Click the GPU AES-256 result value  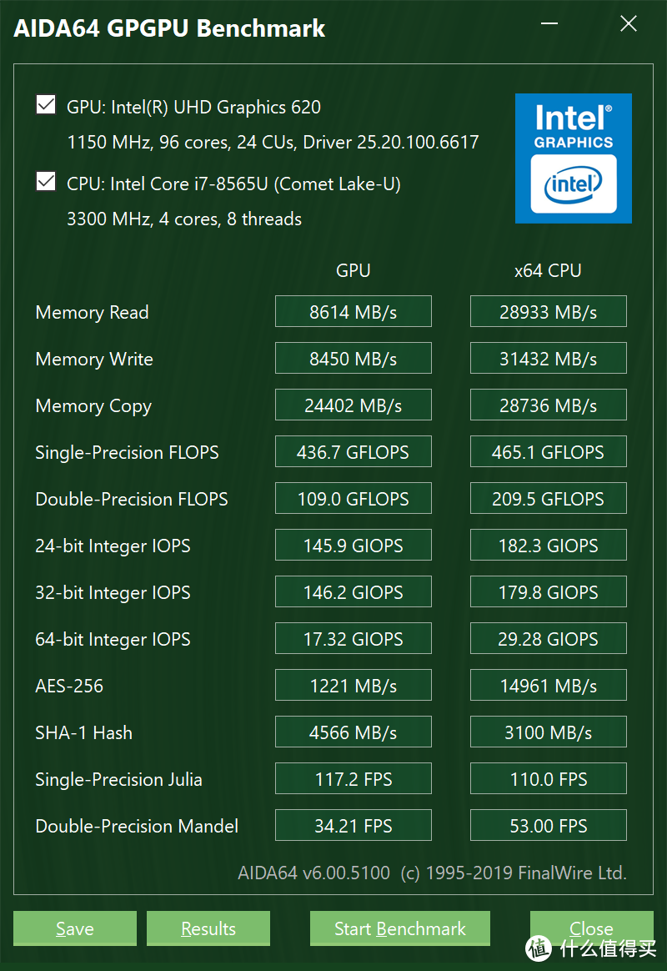353,685
